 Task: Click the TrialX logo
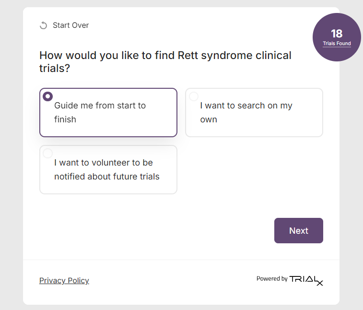(306, 280)
